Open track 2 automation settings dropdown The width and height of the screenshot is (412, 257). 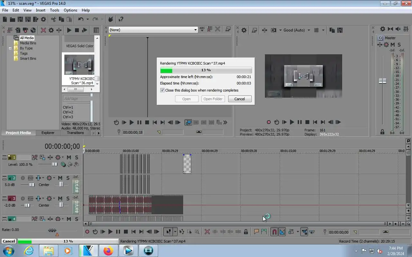(x=54, y=178)
